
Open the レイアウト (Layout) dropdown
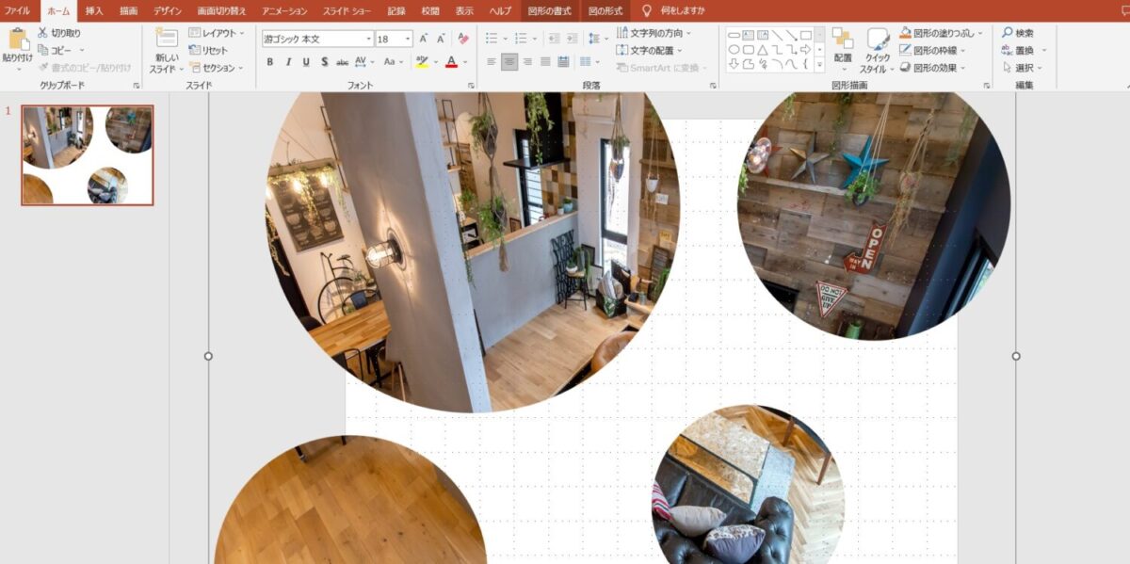[x=217, y=33]
